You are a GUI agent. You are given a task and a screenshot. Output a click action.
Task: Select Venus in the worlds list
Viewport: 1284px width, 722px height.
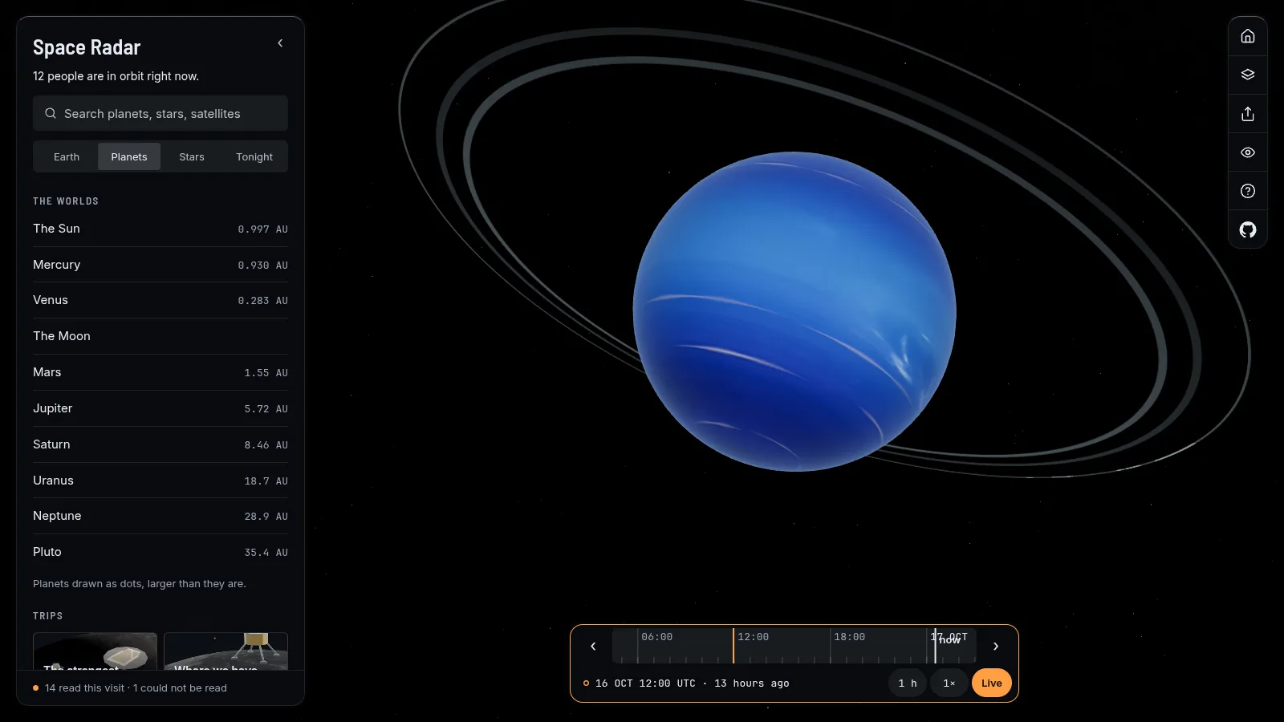160,300
